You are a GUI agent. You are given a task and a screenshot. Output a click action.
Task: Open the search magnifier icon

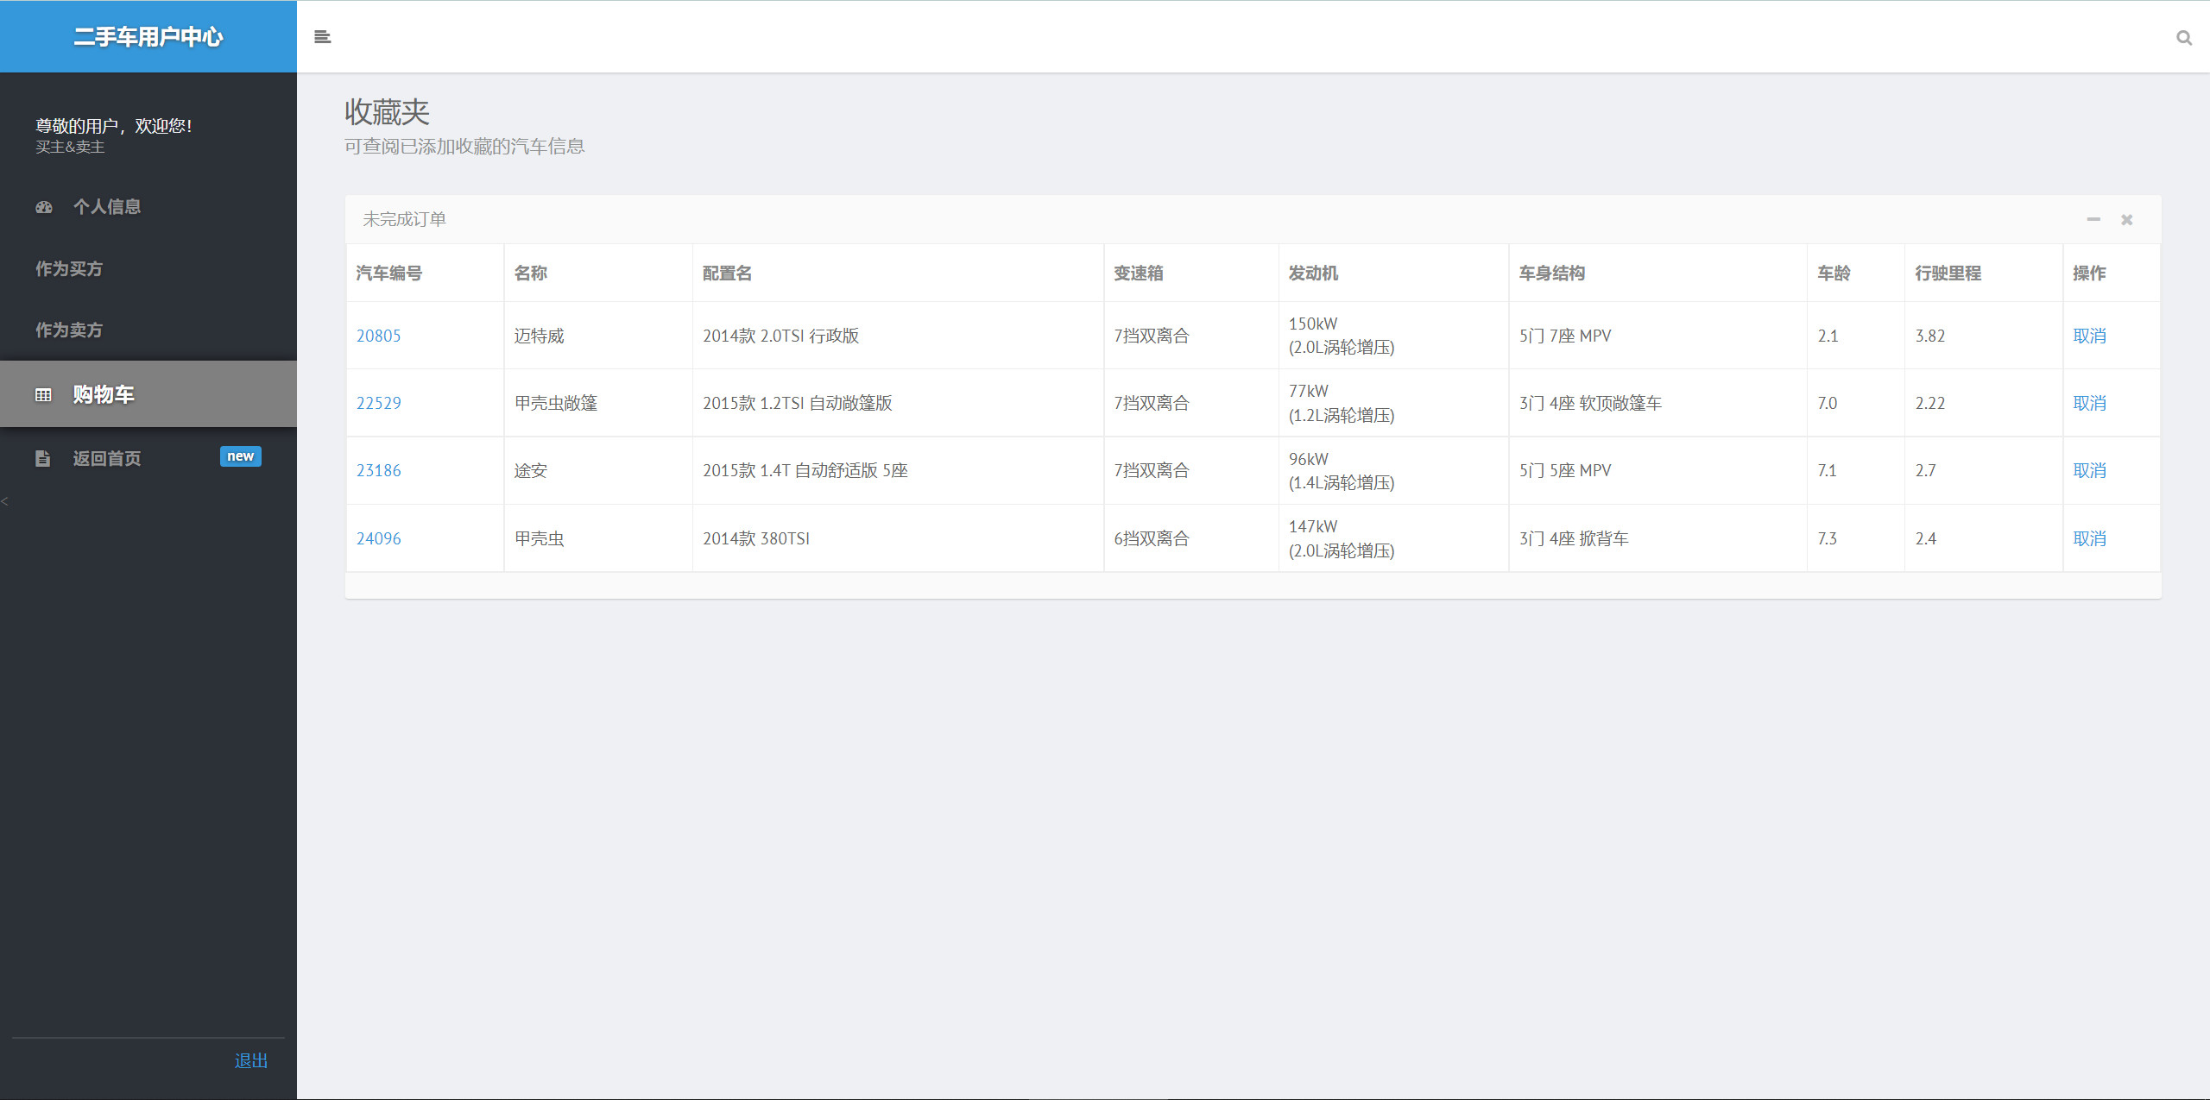2184,38
